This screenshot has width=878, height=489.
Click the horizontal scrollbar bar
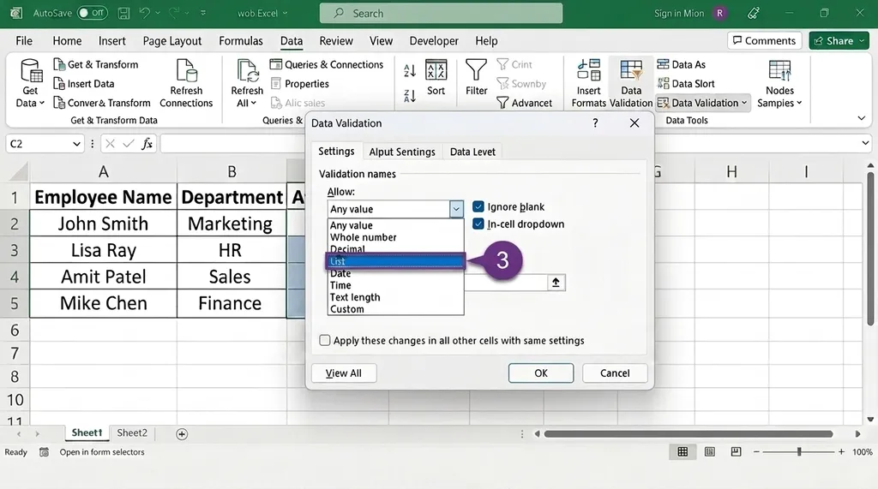[689, 434]
